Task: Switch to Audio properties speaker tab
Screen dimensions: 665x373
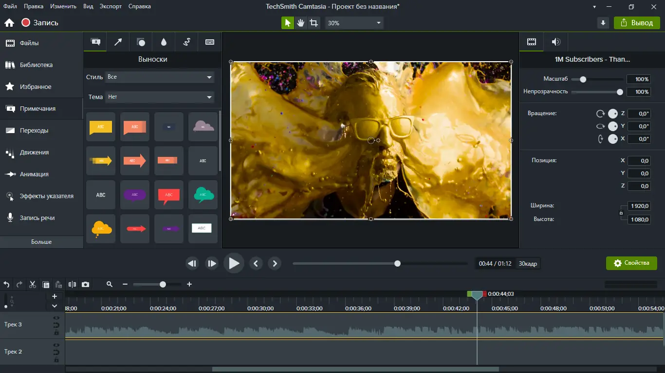Action: coord(556,42)
